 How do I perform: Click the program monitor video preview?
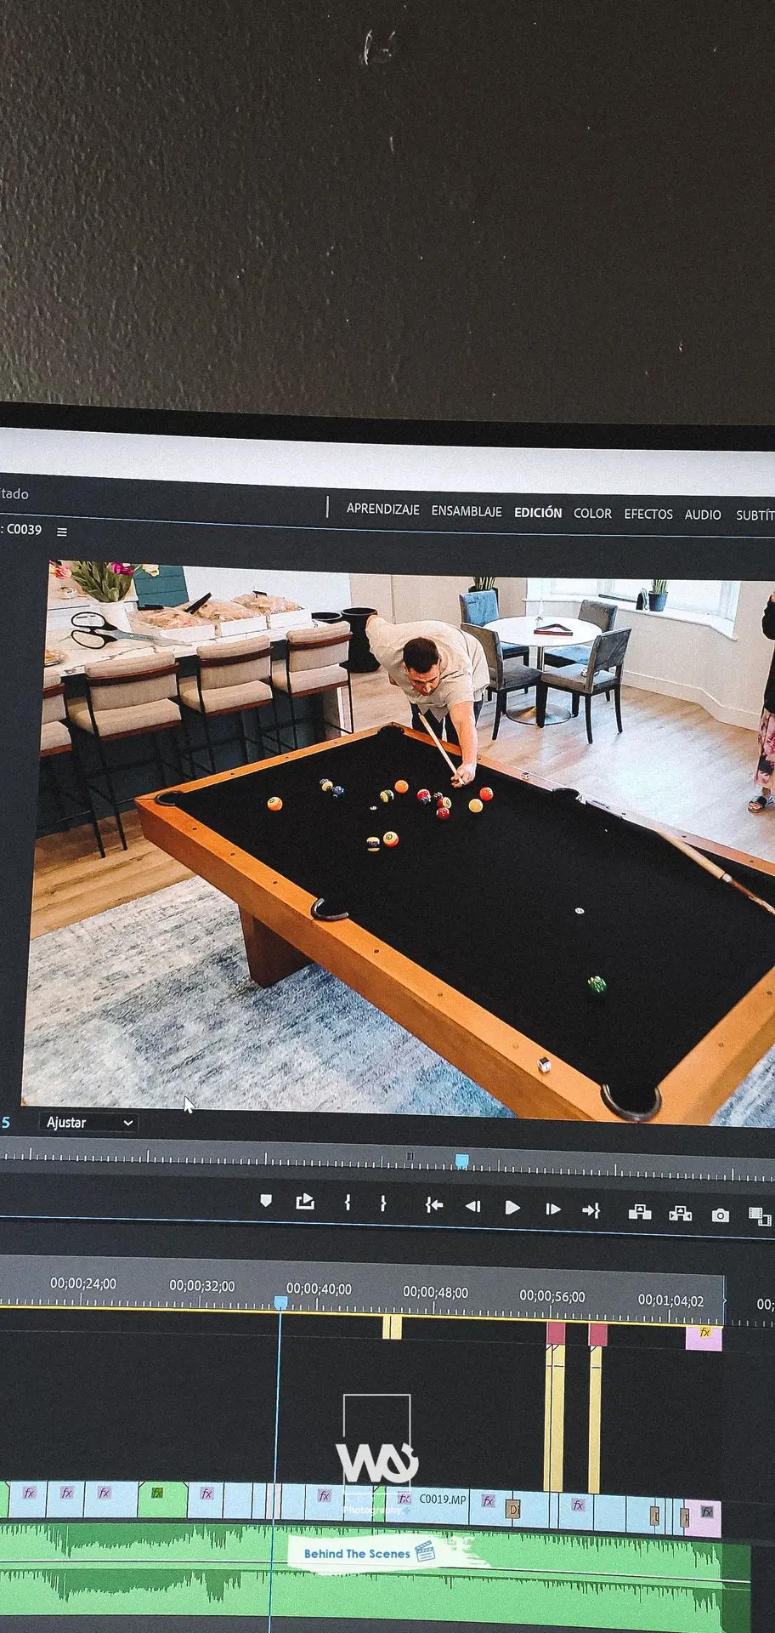pyautogui.click(x=399, y=842)
